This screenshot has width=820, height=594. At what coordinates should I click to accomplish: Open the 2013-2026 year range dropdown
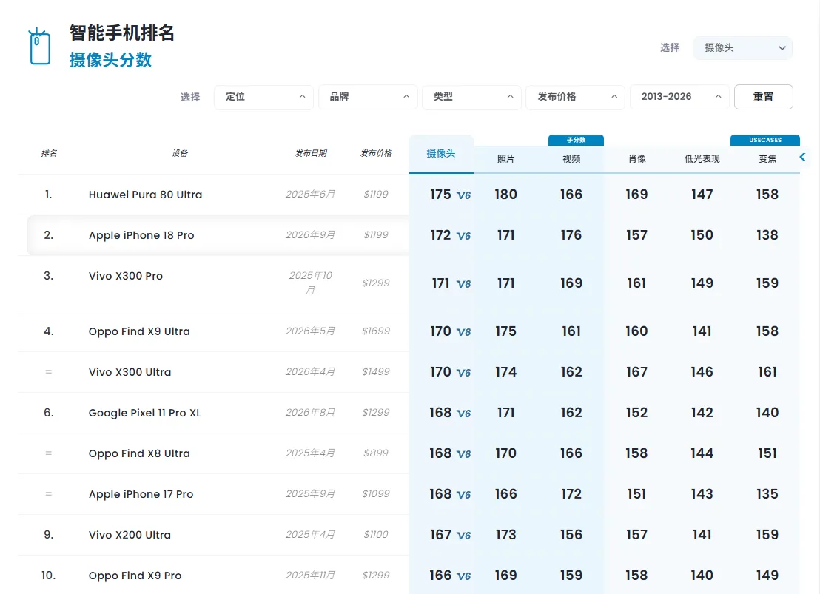[x=679, y=97]
